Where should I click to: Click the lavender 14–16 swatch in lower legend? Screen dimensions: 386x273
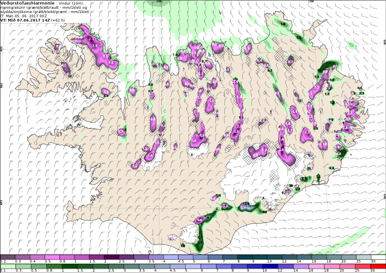click(301, 266)
